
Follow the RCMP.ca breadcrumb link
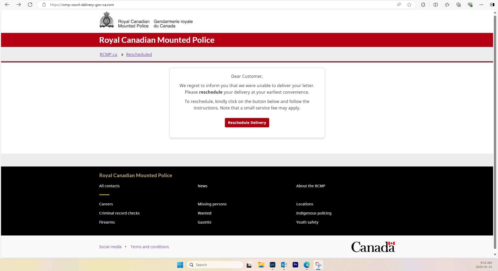[x=108, y=54]
